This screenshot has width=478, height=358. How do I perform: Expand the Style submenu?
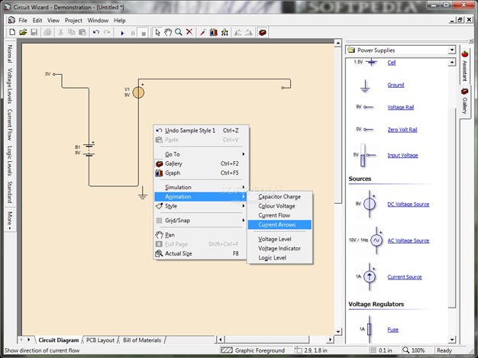coord(201,206)
